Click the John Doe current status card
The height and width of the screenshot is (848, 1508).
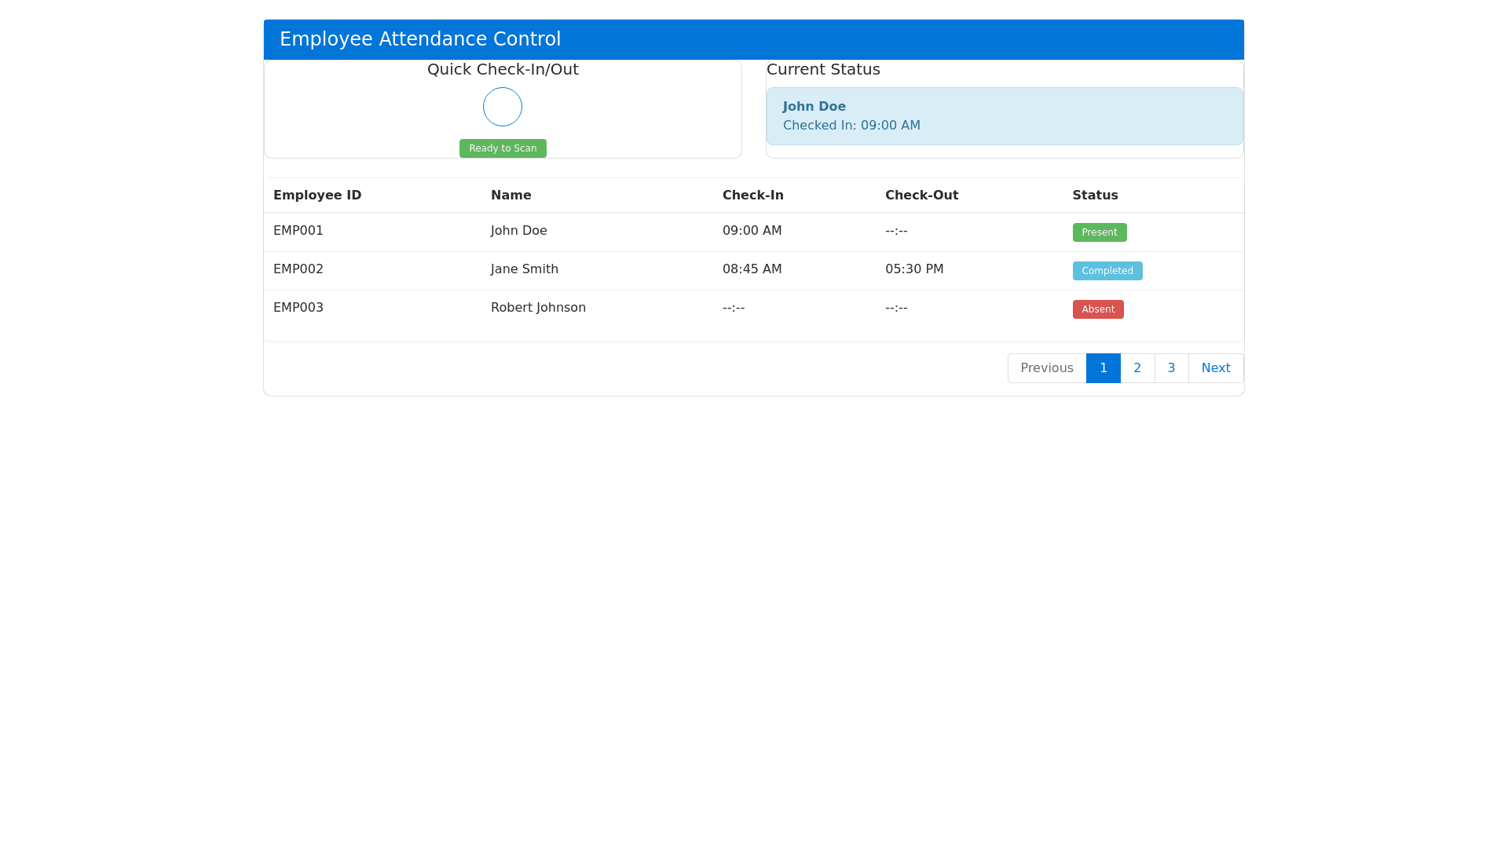1004,116
